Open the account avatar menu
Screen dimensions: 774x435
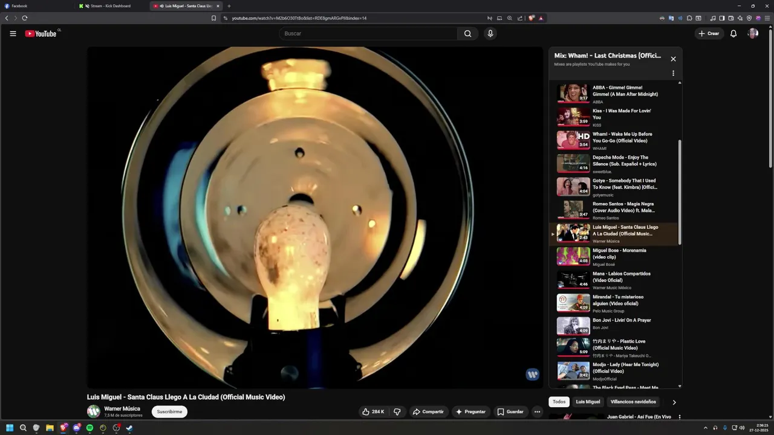(x=753, y=33)
